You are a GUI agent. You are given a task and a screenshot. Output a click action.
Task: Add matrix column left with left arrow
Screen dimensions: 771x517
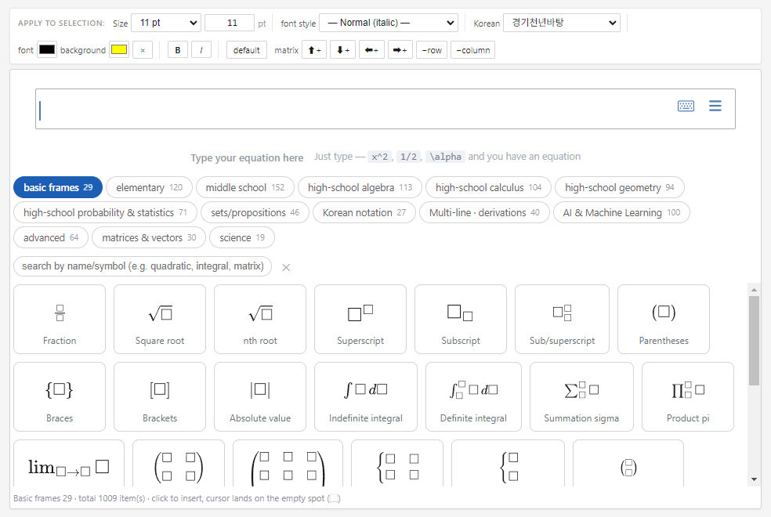click(371, 50)
